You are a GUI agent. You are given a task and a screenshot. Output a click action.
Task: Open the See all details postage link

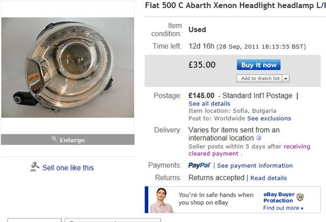click(x=209, y=104)
